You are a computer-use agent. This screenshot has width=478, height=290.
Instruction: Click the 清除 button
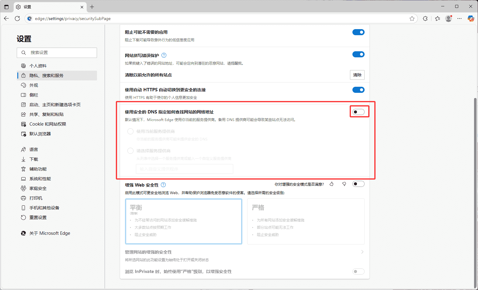(x=357, y=75)
